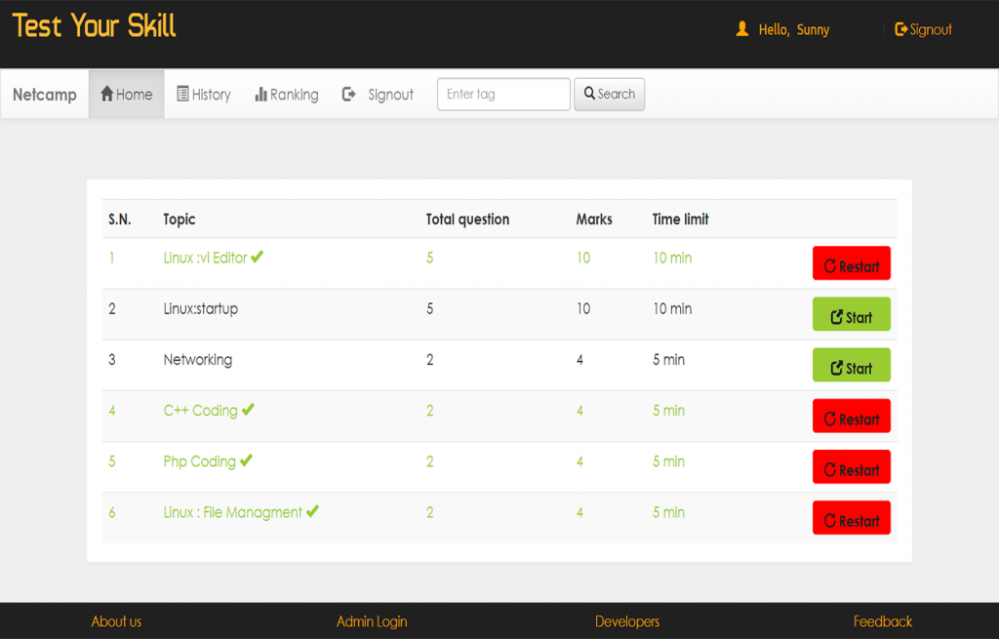Click the clipboard icon beside History
This screenshot has width=999, height=639.
click(180, 94)
